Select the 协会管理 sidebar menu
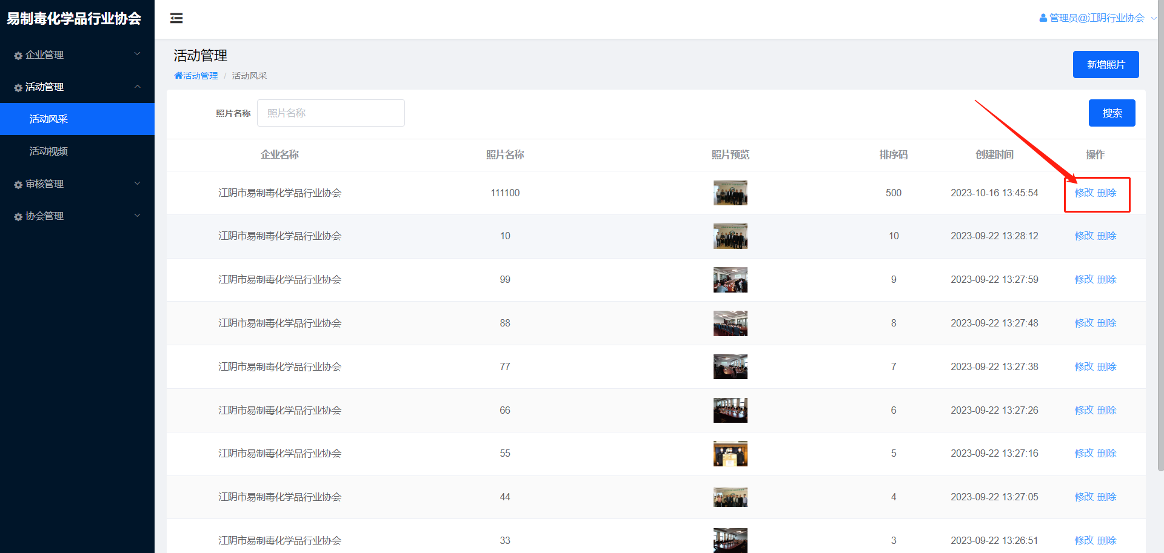The width and height of the screenshot is (1164, 553). tap(77, 216)
